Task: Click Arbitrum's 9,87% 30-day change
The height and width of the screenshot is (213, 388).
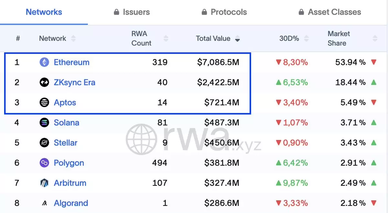Action: click(x=292, y=183)
